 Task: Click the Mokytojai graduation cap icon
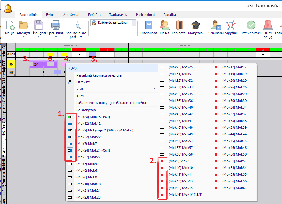point(196,25)
